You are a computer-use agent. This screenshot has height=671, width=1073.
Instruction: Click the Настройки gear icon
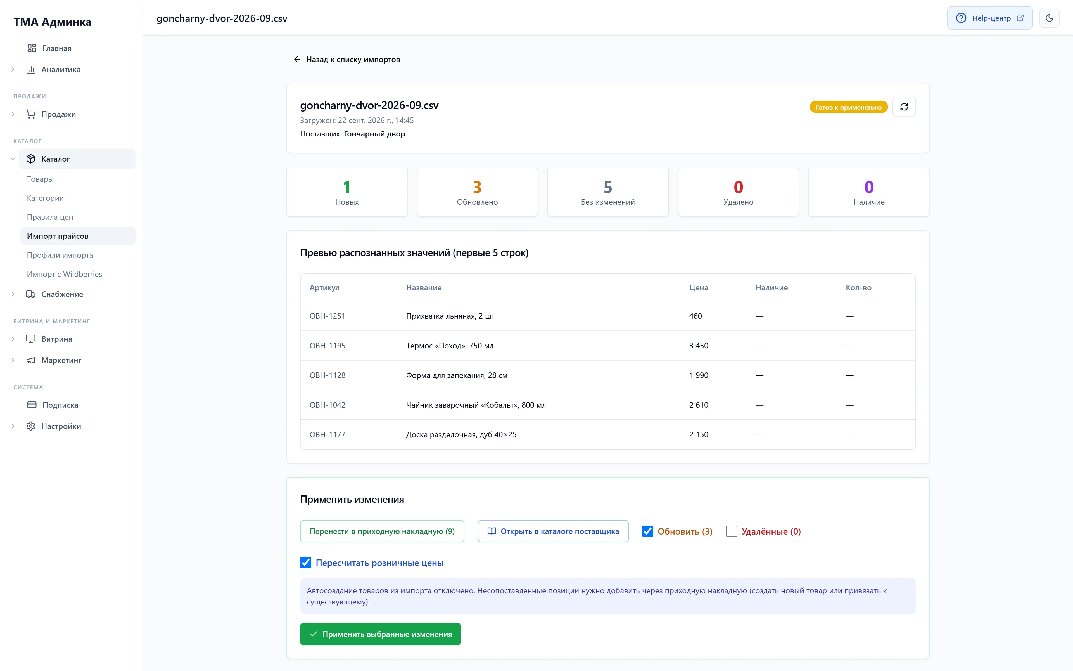point(30,426)
